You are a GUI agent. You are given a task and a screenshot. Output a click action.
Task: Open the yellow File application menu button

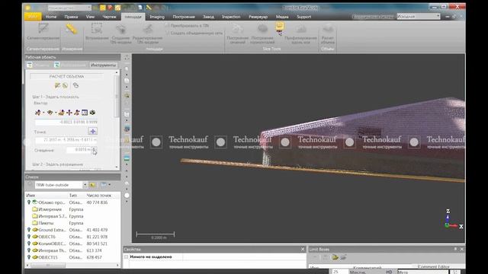(33, 17)
